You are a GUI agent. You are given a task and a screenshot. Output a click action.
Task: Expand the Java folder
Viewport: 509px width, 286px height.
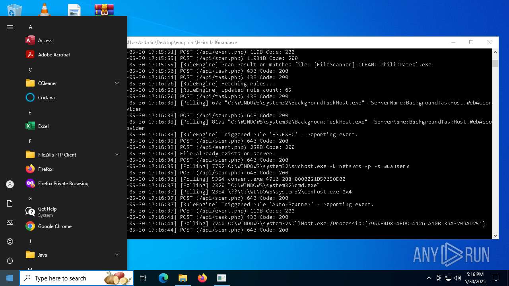[117, 255]
